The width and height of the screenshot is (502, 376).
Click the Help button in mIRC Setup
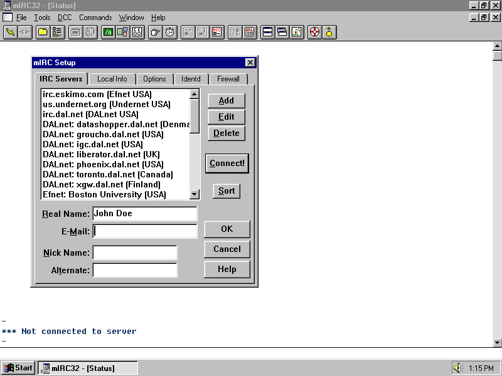[x=227, y=269]
